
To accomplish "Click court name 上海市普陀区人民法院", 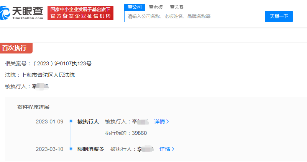I will pyautogui.click(x=48, y=75).
